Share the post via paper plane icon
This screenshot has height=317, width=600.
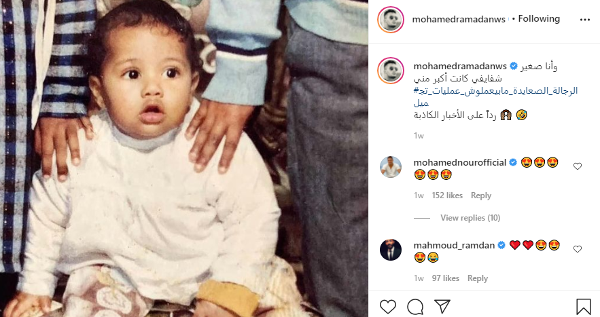point(442,307)
